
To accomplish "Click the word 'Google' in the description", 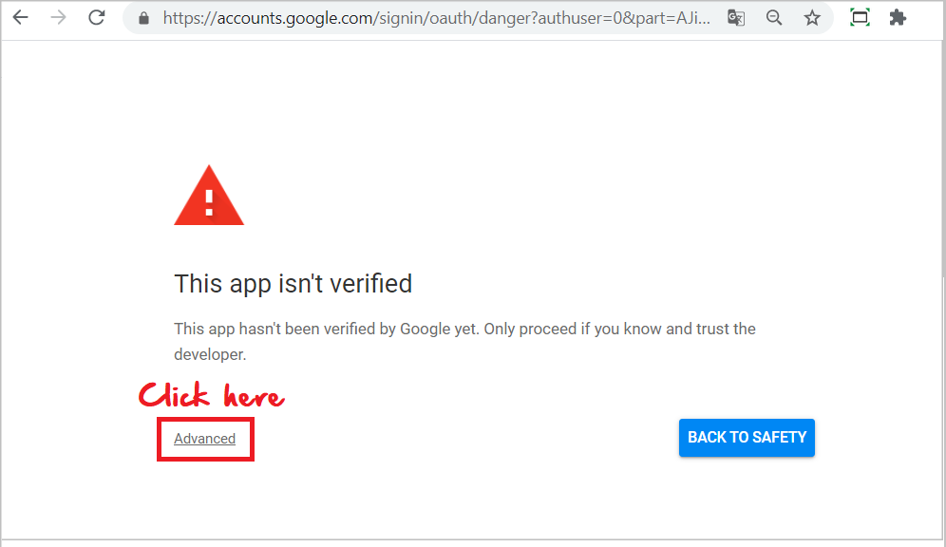I will click(x=426, y=330).
